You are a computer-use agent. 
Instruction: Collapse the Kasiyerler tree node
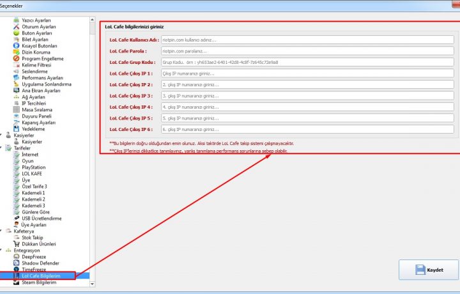(3, 135)
